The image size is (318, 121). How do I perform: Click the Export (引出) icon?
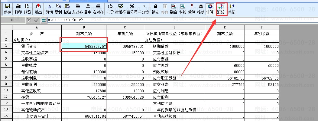tap(38, 9)
